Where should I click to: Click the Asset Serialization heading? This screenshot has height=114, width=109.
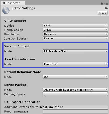pos(20,59)
